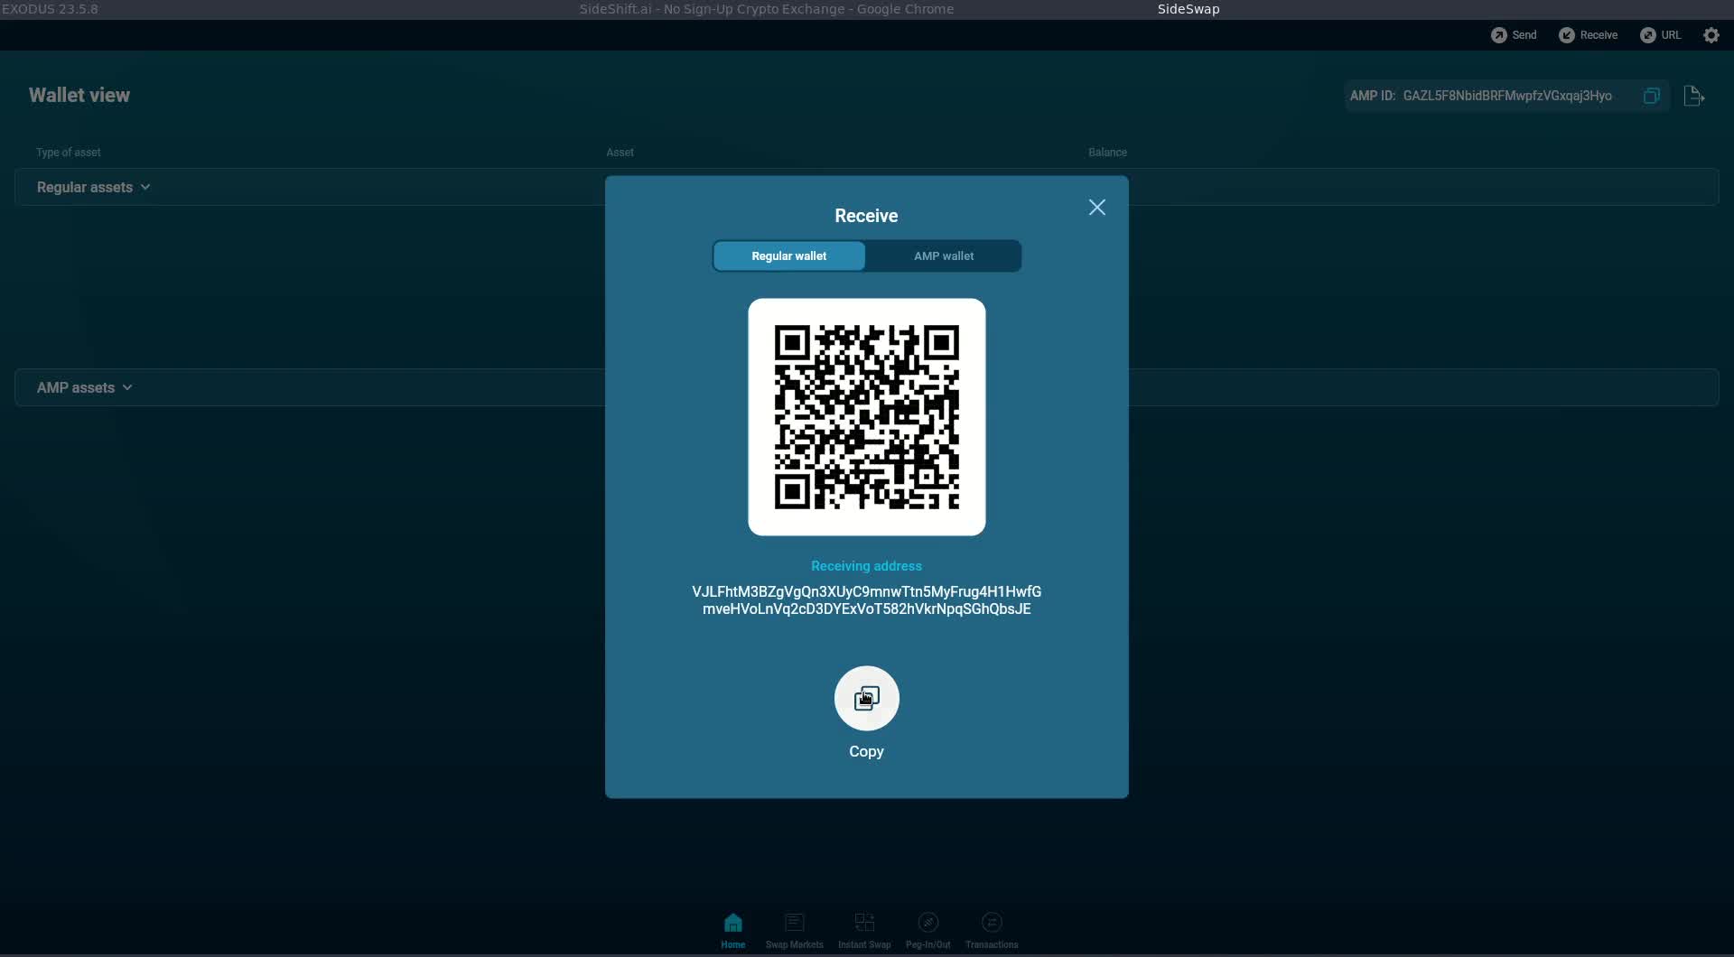Viewport: 1734px width, 957px height.
Task: View the Transactions tab
Action: 991,930
